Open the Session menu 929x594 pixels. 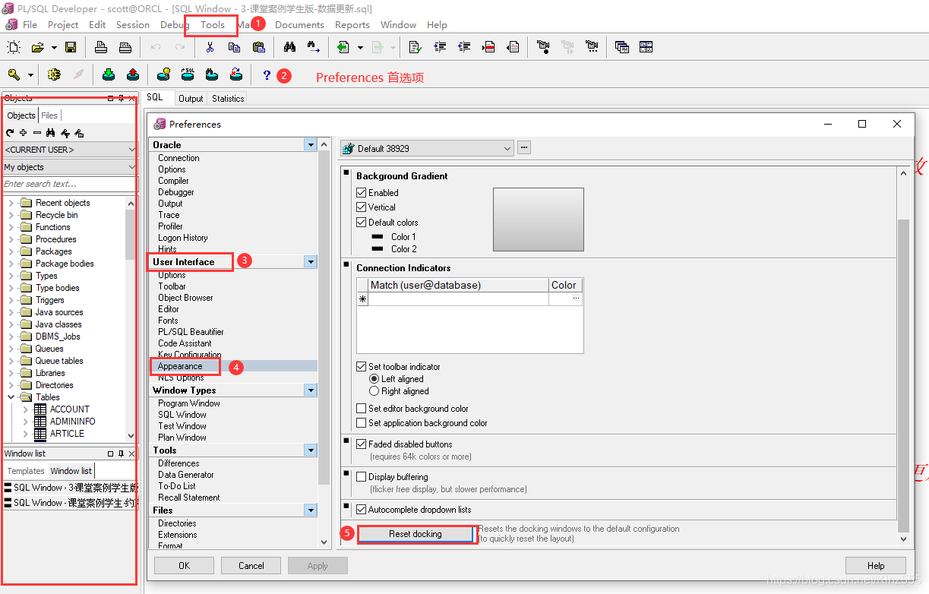coord(133,24)
